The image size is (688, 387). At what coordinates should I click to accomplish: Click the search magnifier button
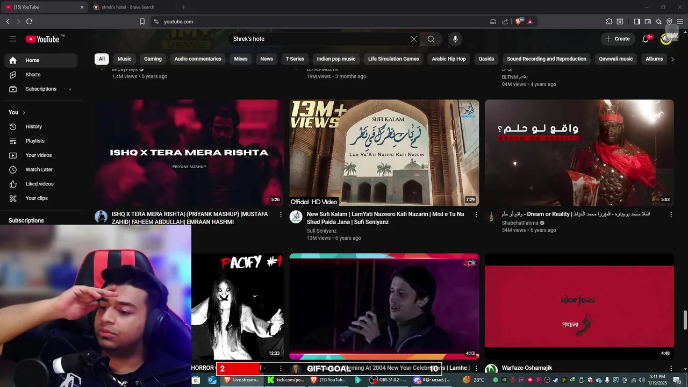pos(431,39)
